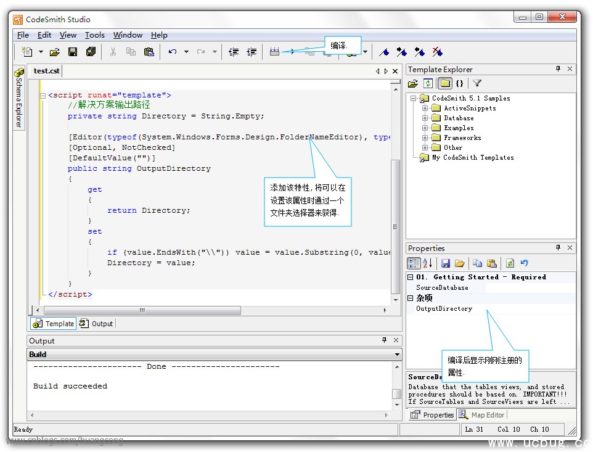Save the current template with the toolbar icon

(x=73, y=52)
